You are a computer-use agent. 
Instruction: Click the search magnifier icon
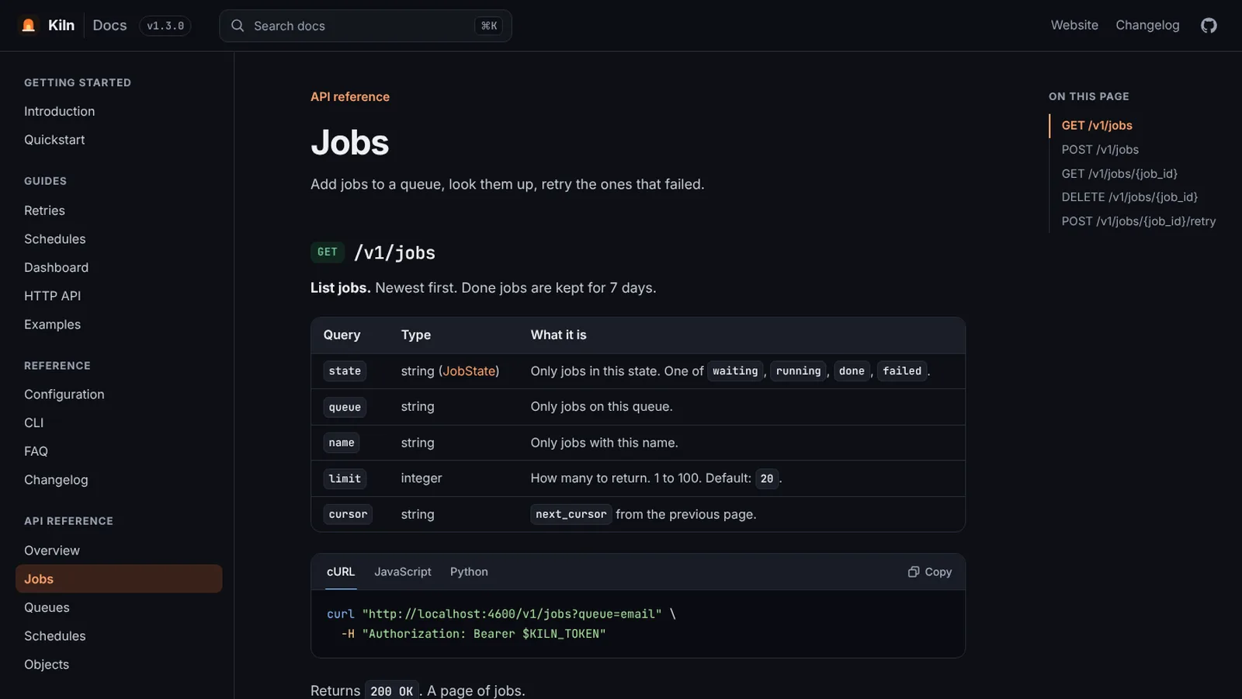click(x=238, y=26)
